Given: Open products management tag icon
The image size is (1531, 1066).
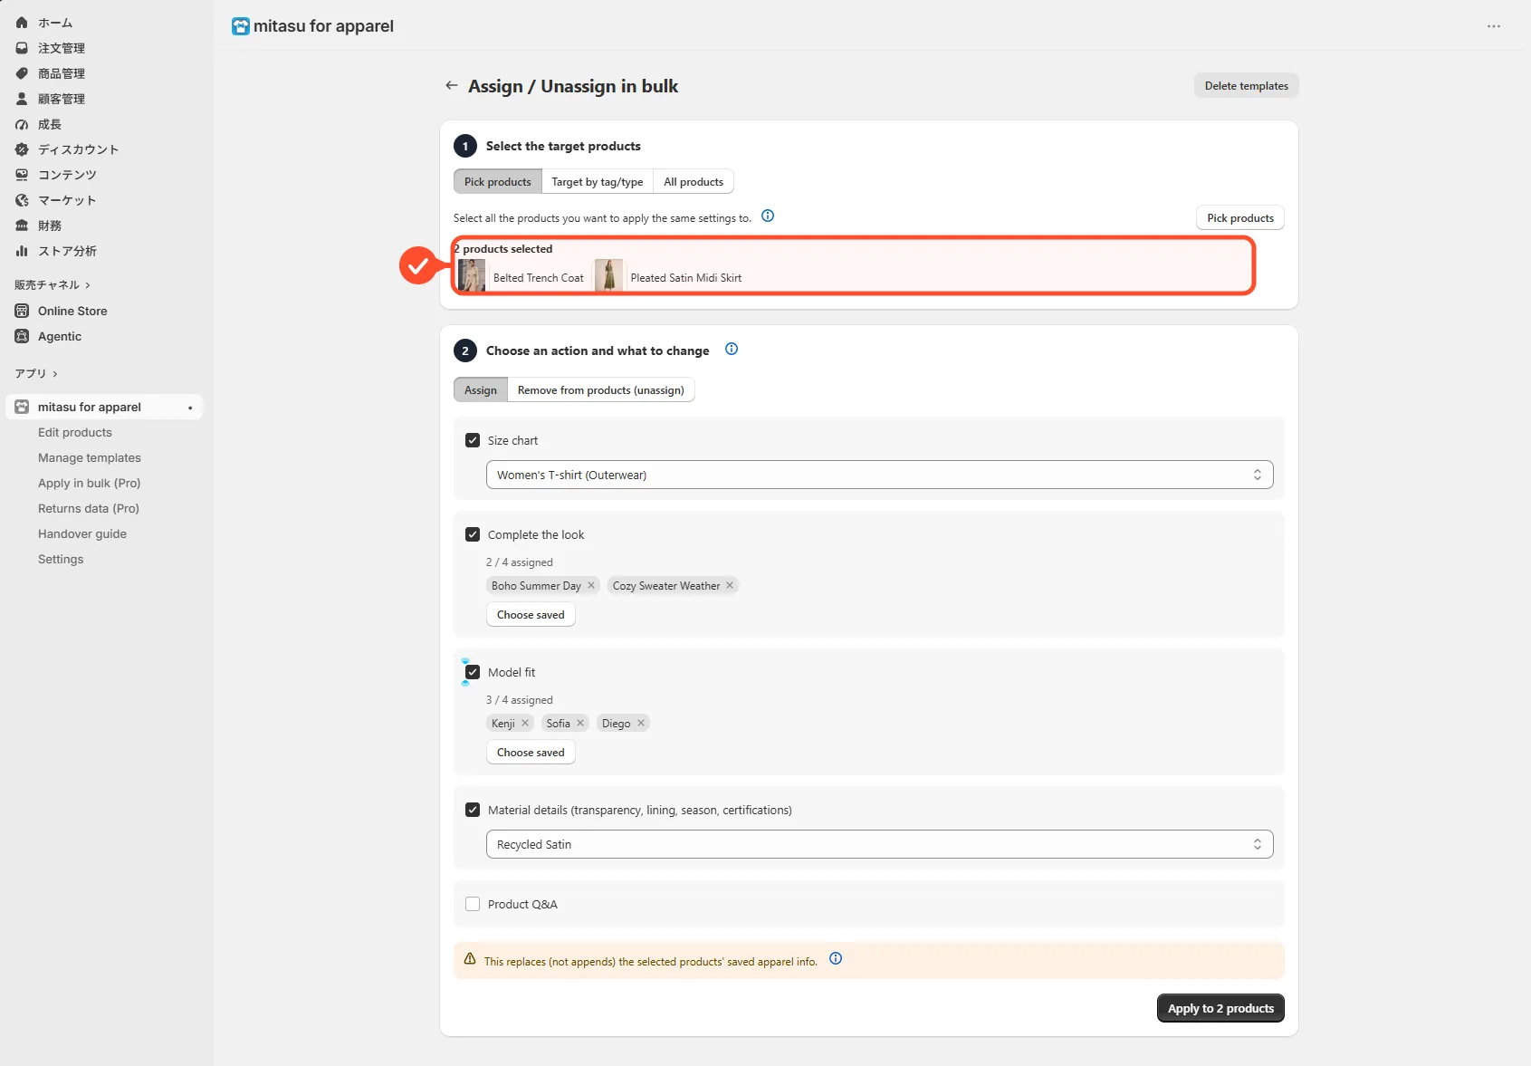Looking at the screenshot, I should click(x=22, y=73).
